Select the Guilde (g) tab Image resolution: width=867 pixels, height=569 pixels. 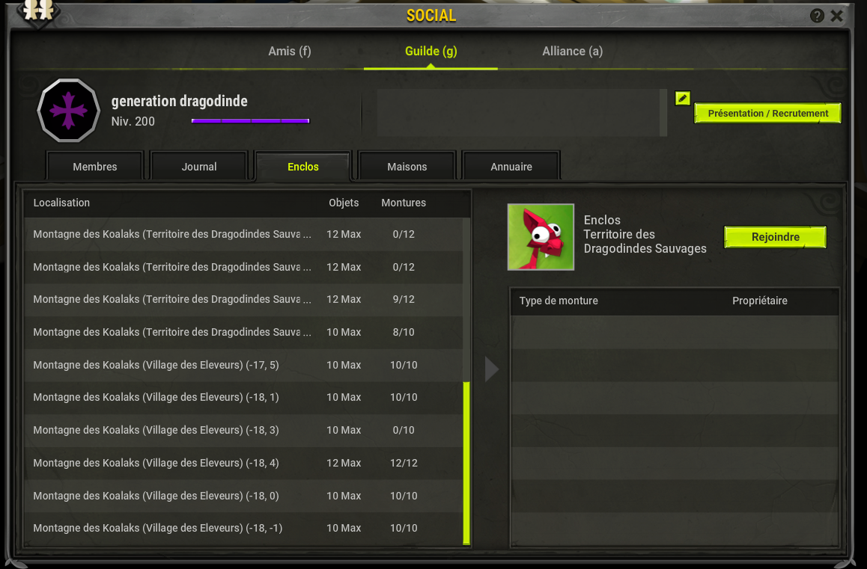tap(431, 52)
